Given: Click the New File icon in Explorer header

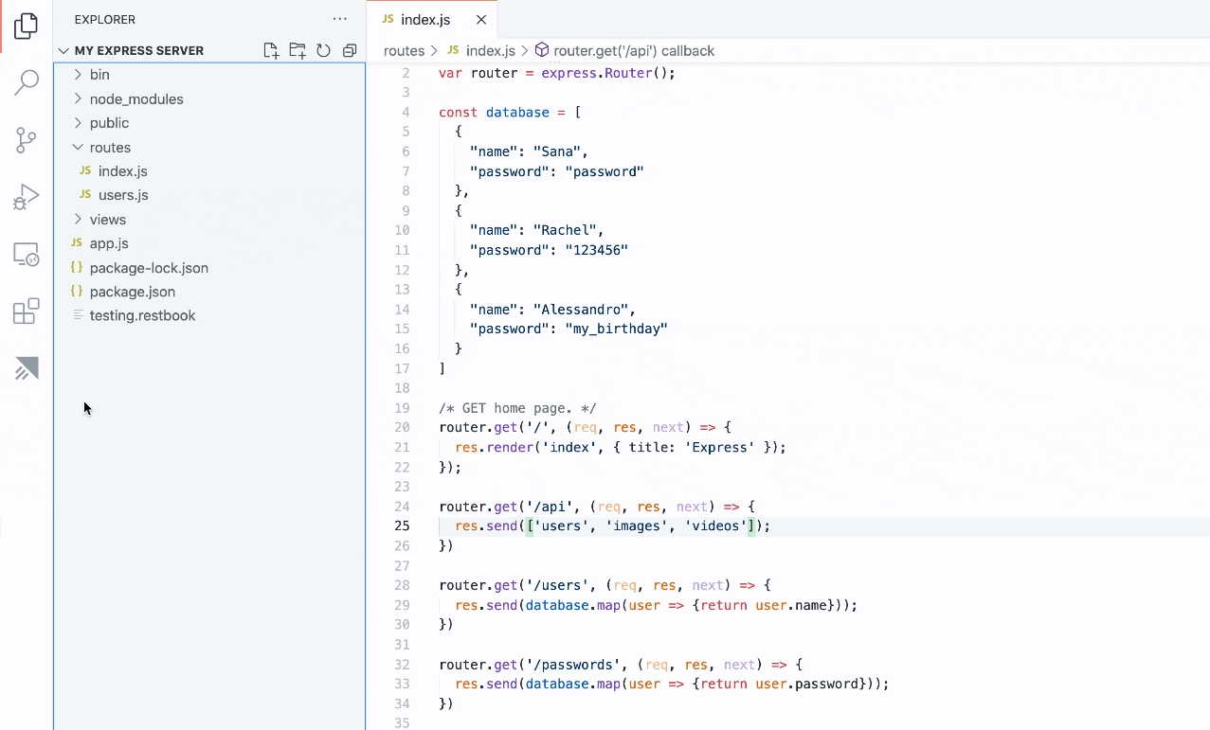Looking at the screenshot, I should [271, 50].
